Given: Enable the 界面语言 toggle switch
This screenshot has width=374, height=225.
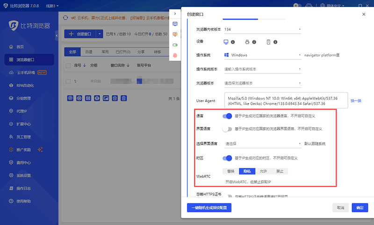Looking at the screenshot, I should [x=227, y=129].
